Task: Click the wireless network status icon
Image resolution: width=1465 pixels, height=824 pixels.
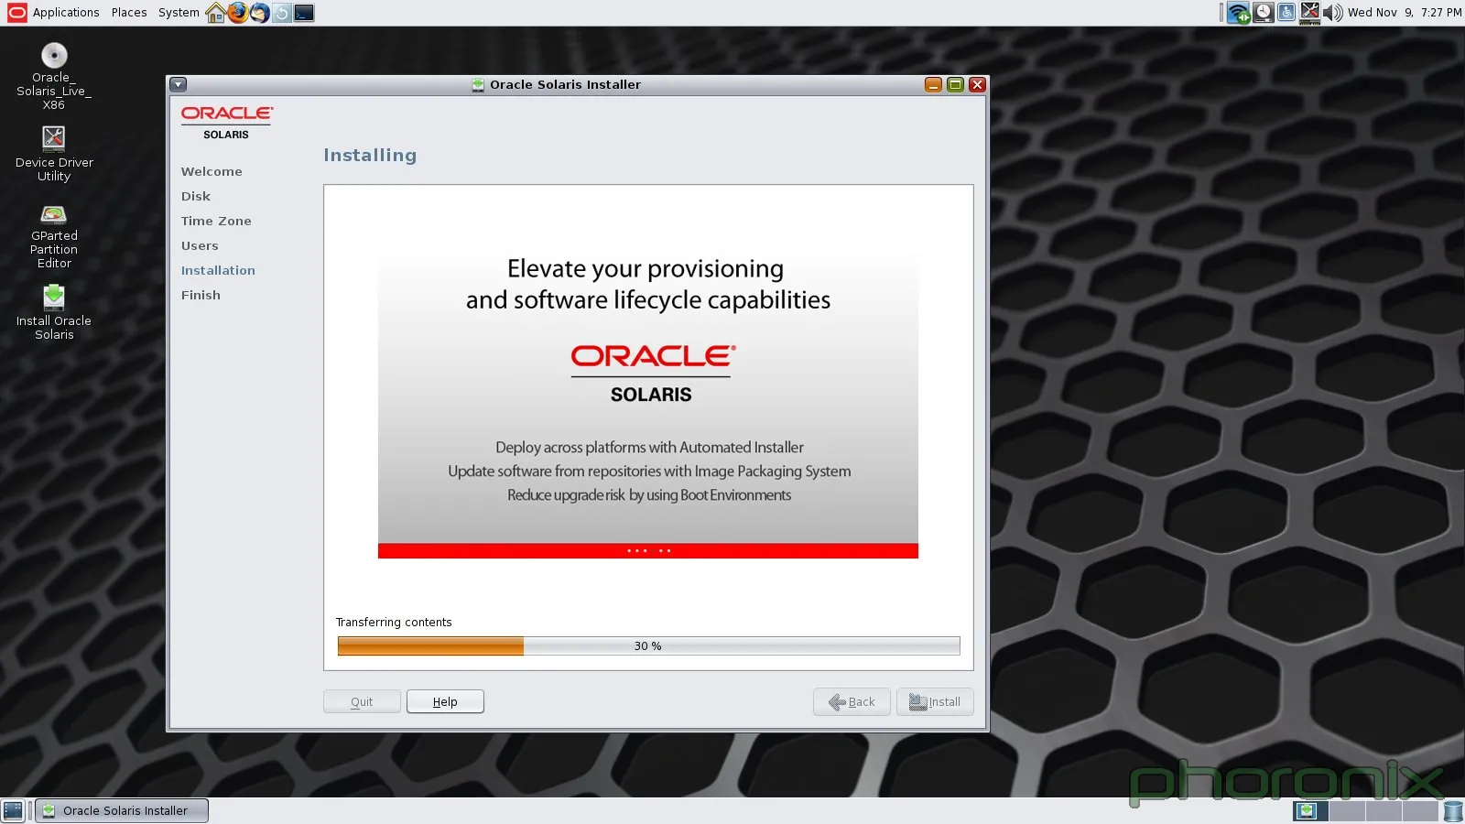Action: [1239, 13]
